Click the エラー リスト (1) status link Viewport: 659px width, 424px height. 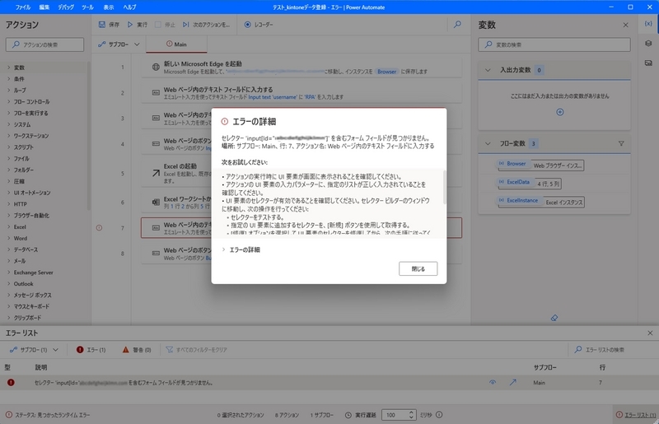636,415
